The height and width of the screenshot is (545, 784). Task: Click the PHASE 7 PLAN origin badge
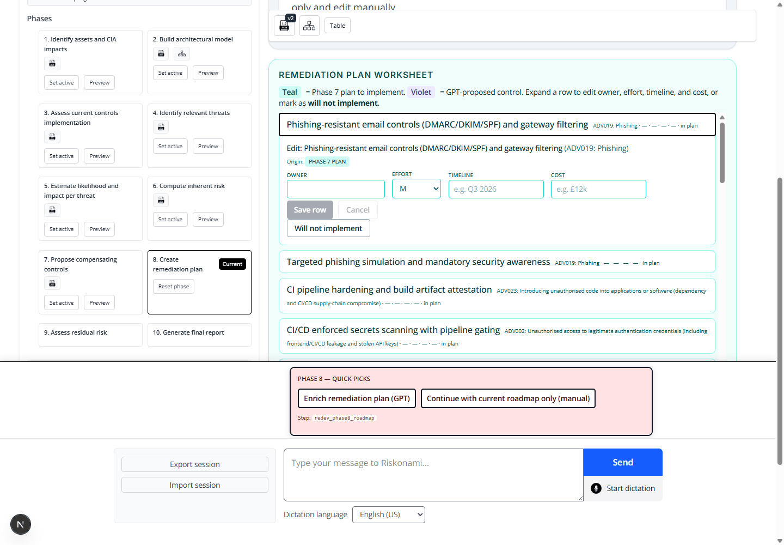click(x=327, y=161)
